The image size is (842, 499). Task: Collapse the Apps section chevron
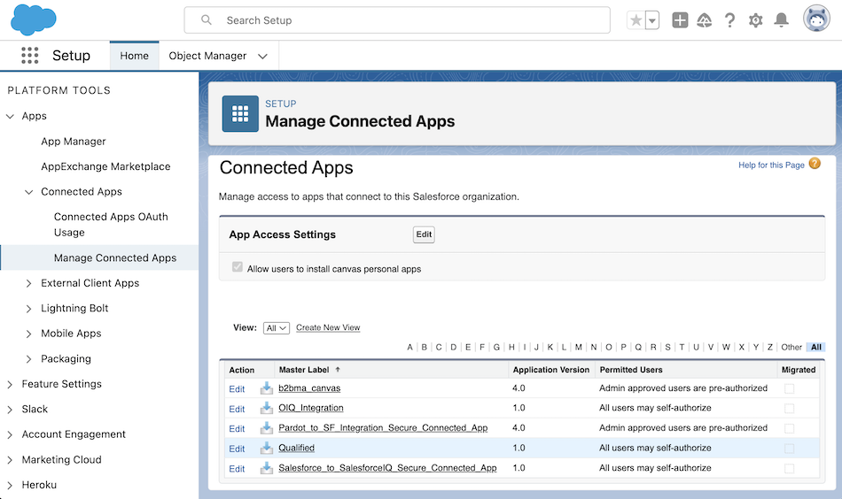pos(10,116)
